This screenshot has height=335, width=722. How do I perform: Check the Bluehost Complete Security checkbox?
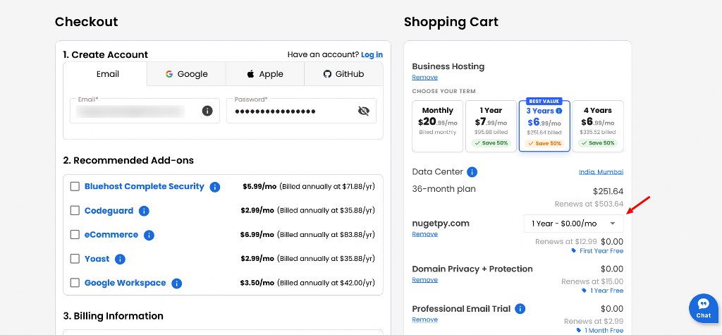(x=75, y=187)
